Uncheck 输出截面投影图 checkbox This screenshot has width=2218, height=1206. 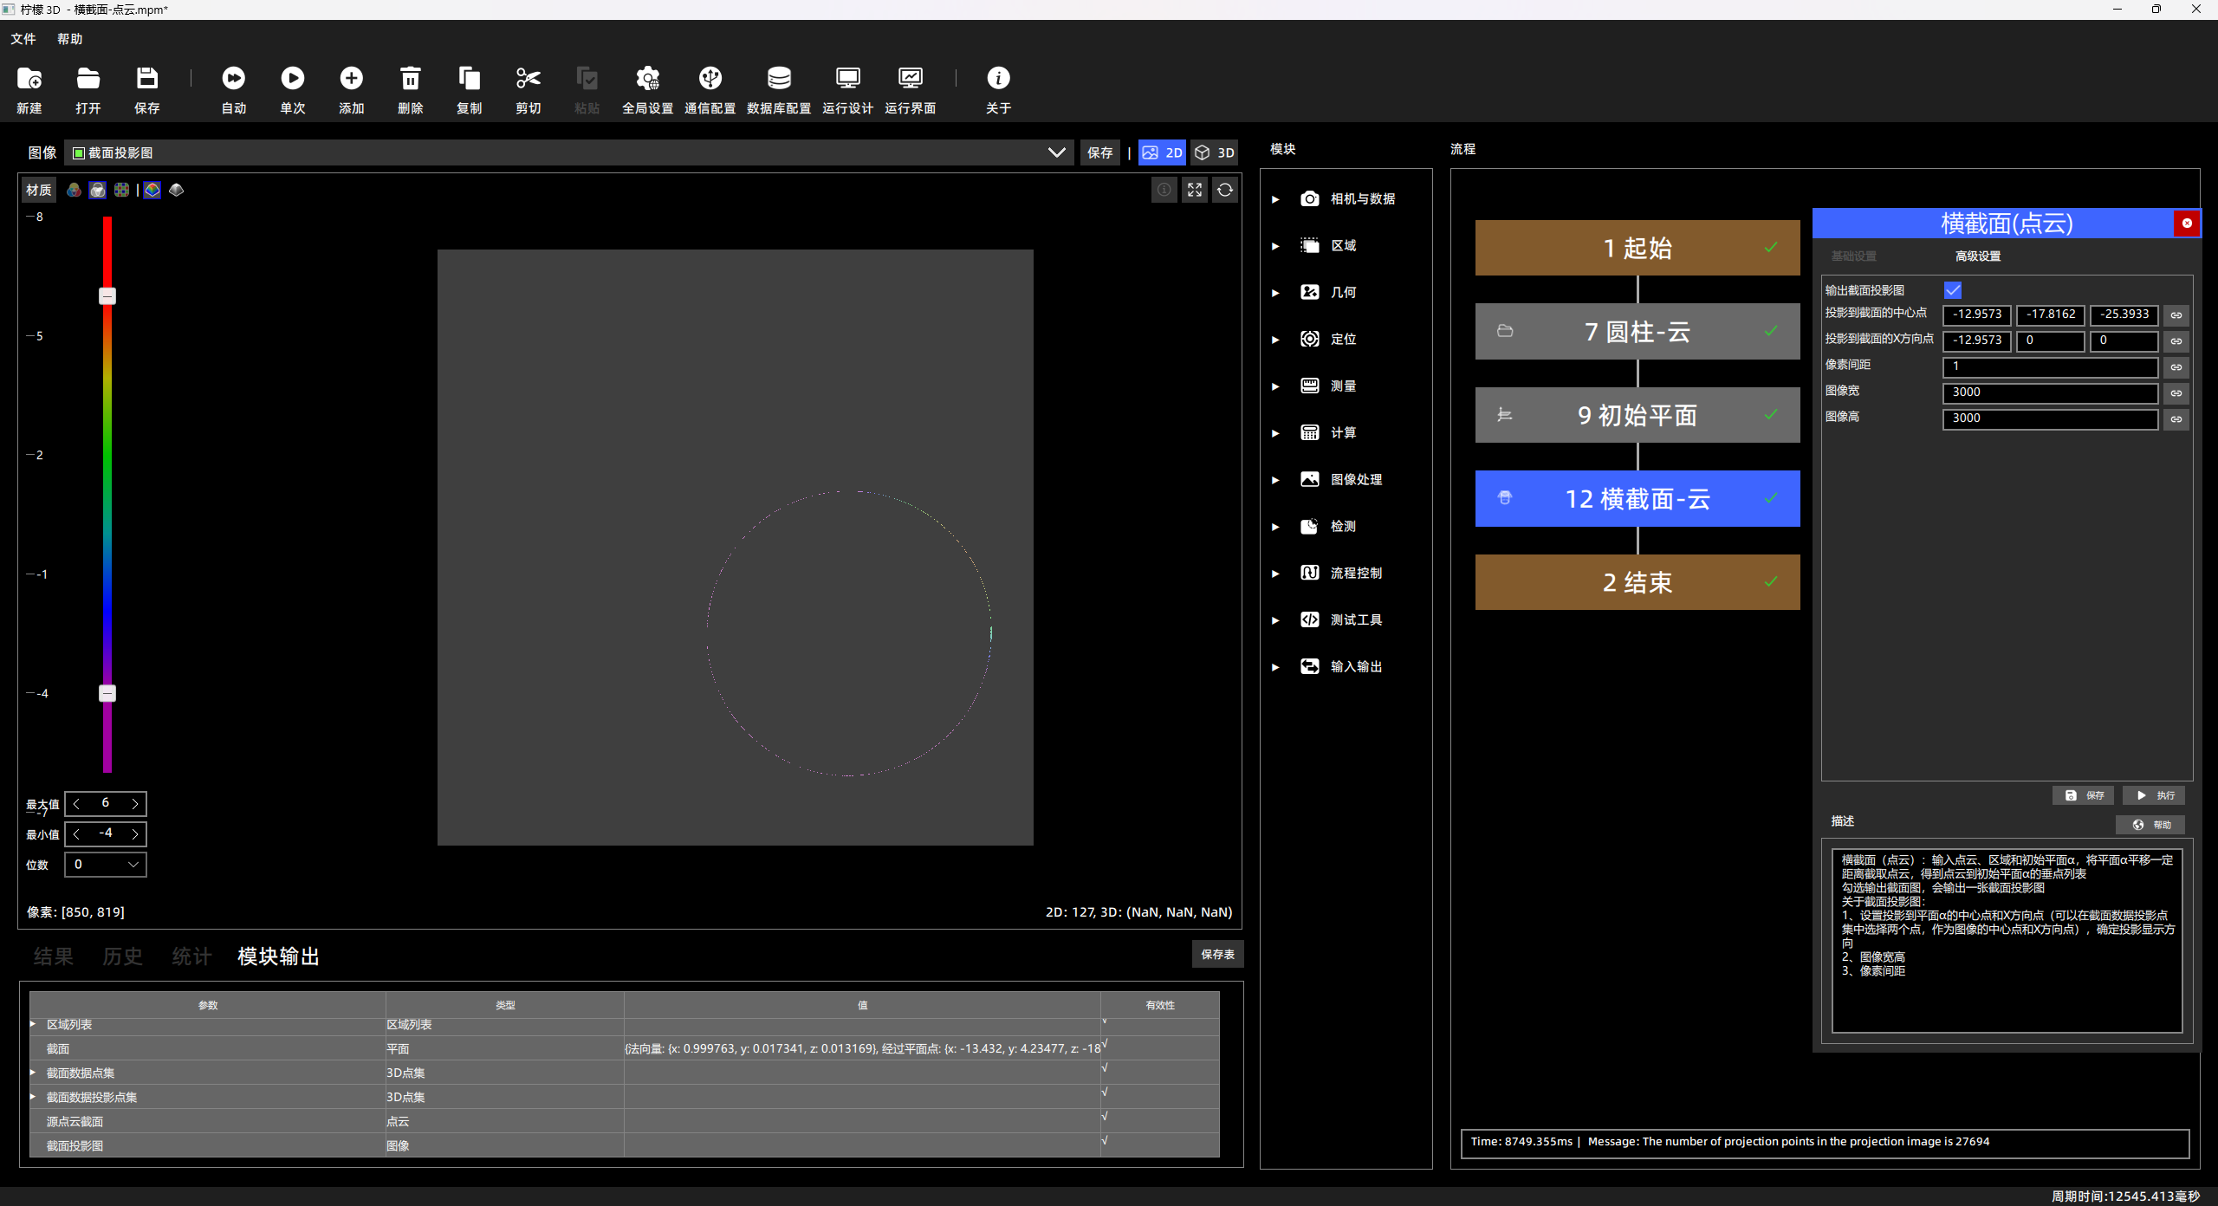1953,290
